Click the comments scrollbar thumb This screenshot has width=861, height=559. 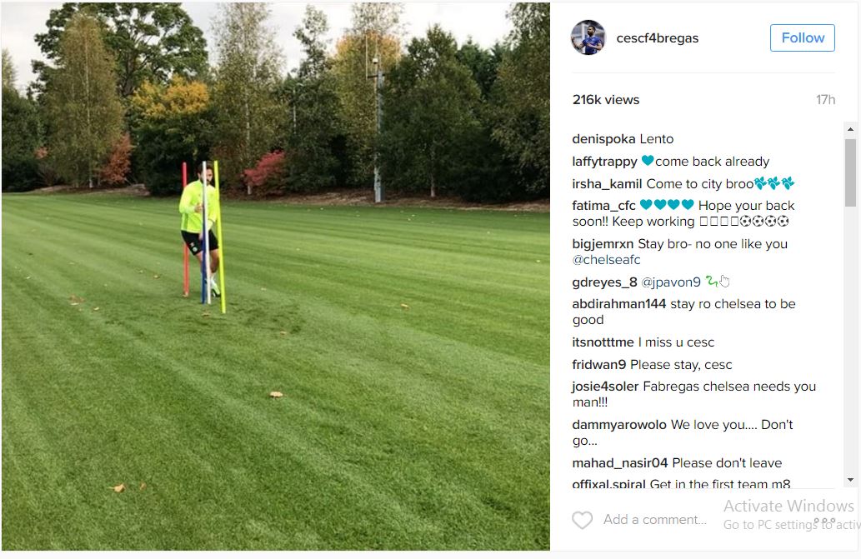click(850, 172)
